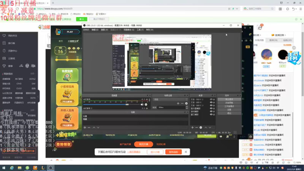Mute desktop audio speaker icon in OBS mixer
304x171 pixels.
tap(142, 104)
